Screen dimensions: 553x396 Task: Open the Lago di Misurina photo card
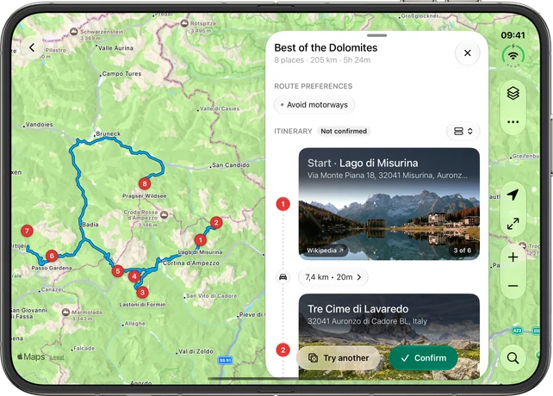[389, 204]
